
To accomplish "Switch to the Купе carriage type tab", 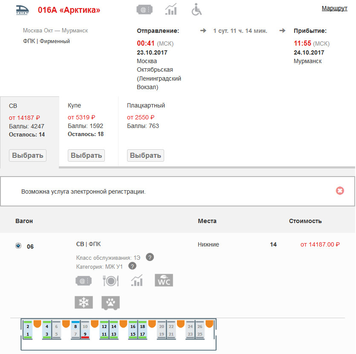I will pos(86,155).
